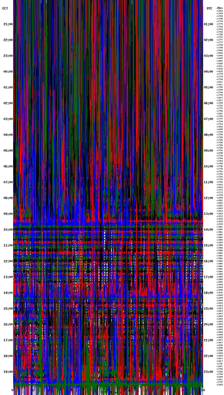Image resolution: width=224 pixels, height=395 pixels.
Task: Pick 09:00 on the UTC axis
Action: [208, 151]
